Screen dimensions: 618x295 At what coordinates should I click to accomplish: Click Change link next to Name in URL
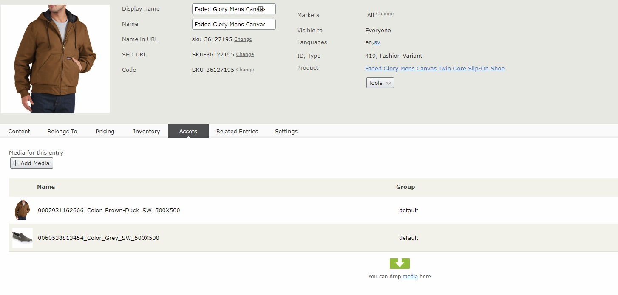[x=243, y=39]
